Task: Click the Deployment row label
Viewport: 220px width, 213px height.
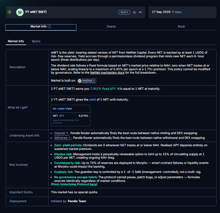Action: pyautogui.click(x=18, y=201)
